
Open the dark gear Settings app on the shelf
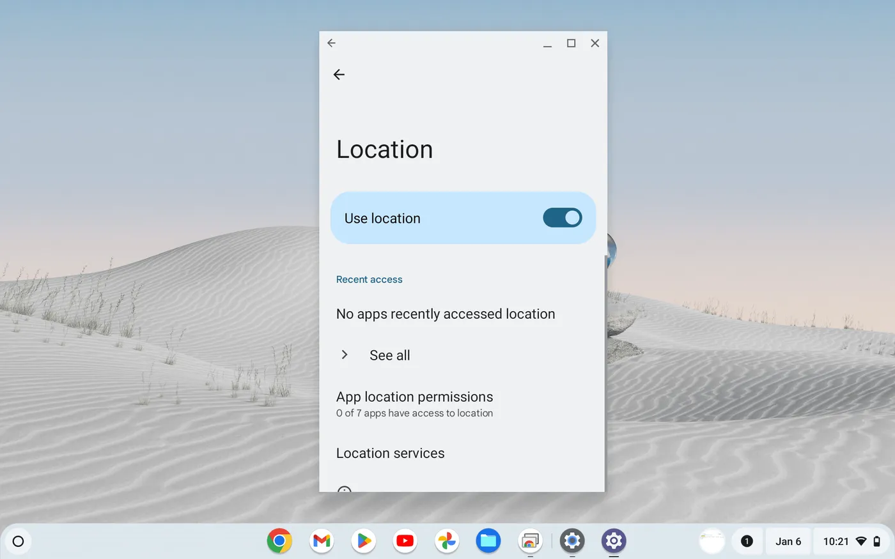click(572, 541)
